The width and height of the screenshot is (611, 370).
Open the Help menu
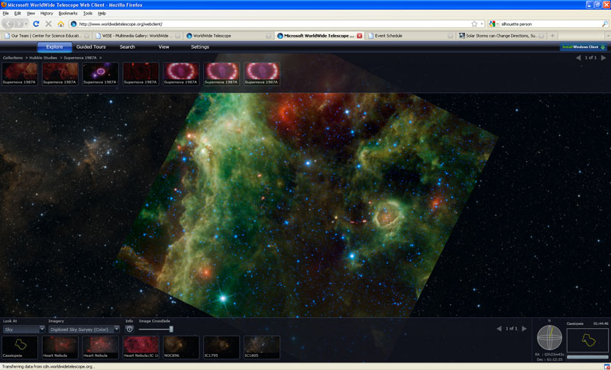102,13
